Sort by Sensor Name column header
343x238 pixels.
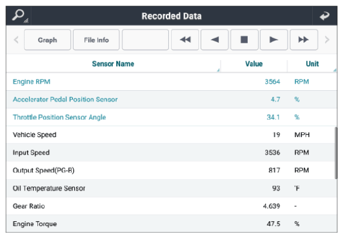[x=113, y=64]
